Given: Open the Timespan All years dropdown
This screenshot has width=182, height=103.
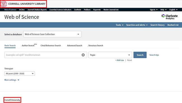Looking at the screenshot, I should tap(20, 74).
